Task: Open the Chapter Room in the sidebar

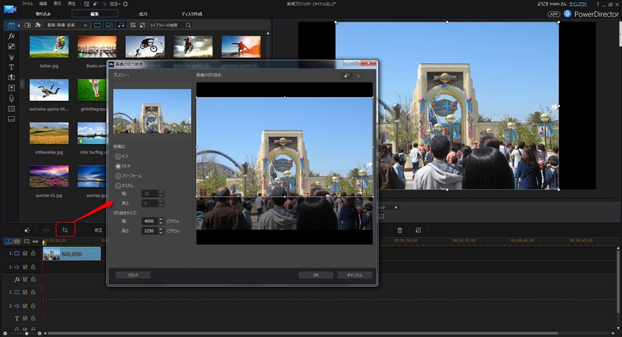Action: coord(12,109)
